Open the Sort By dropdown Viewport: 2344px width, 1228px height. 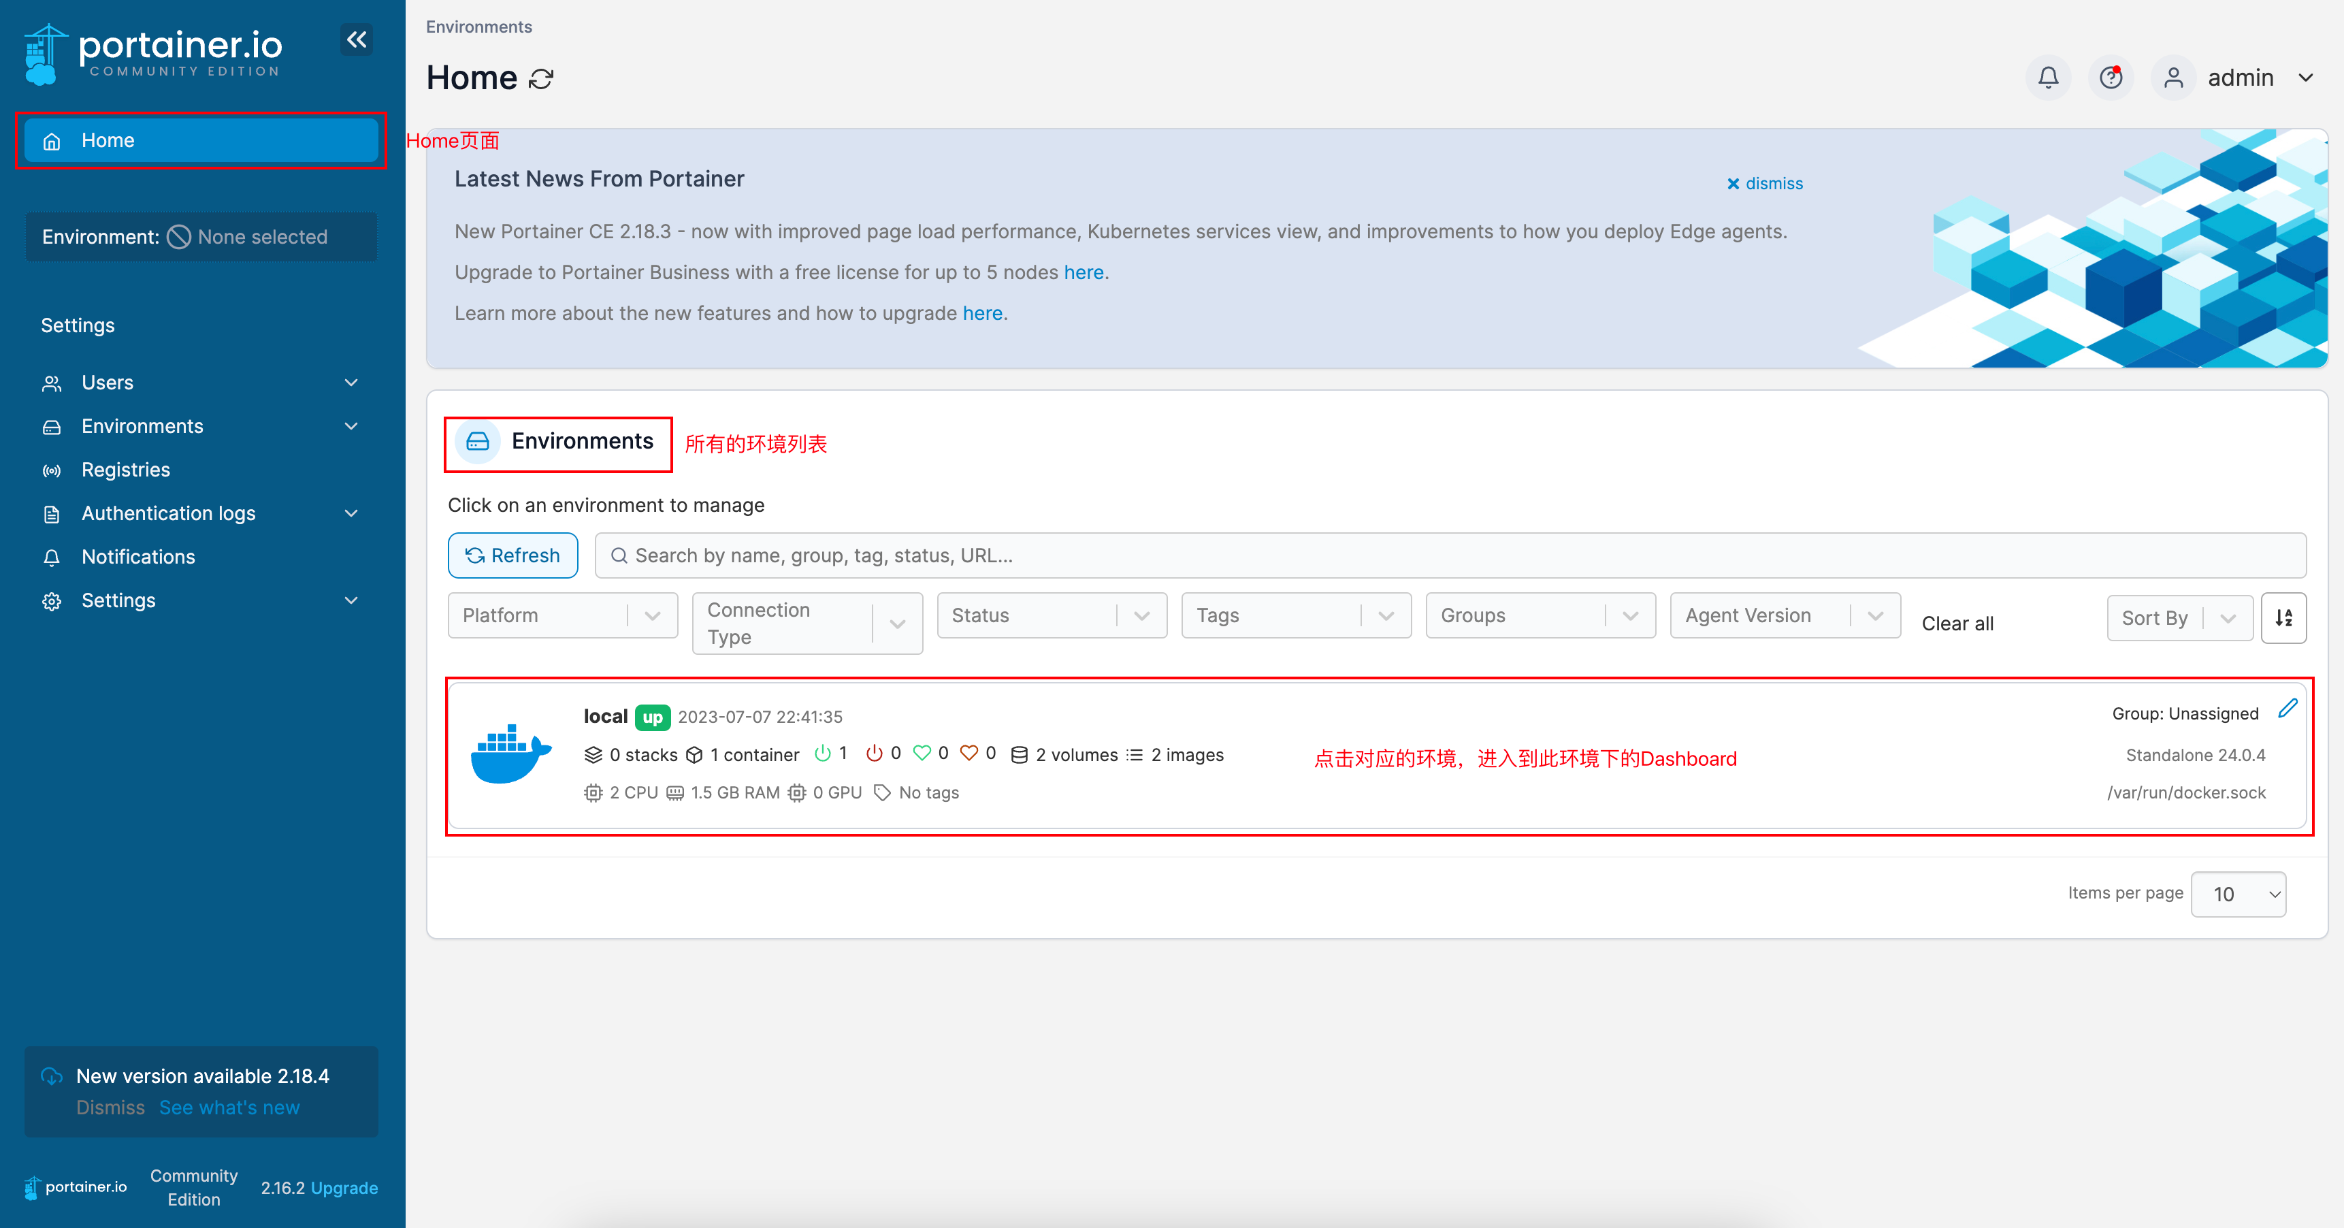coord(2179,618)
